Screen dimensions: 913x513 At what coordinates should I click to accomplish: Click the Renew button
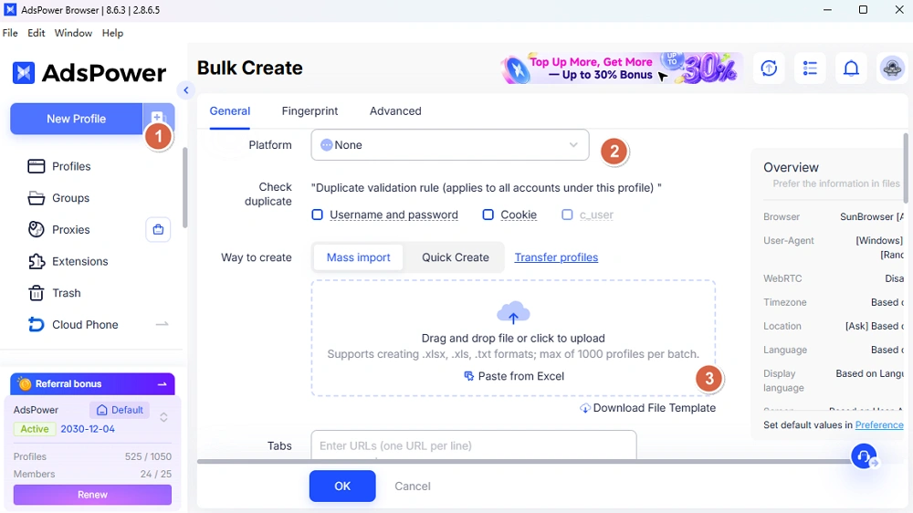point(92,495)
